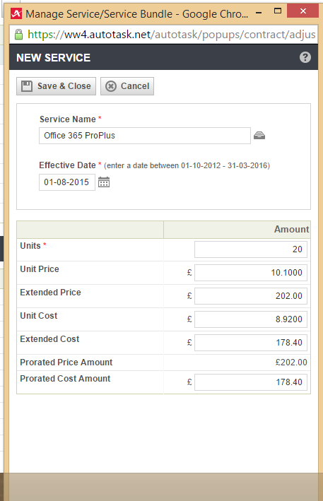Click the Service Name label
Image resolution: width=323 pixels, height=501 pixels.
(x=68, y=119)
